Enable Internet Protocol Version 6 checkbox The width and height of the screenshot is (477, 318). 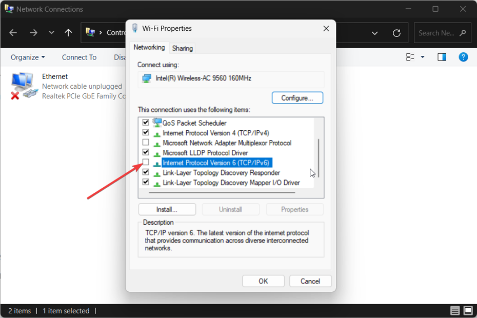point(145,162)
